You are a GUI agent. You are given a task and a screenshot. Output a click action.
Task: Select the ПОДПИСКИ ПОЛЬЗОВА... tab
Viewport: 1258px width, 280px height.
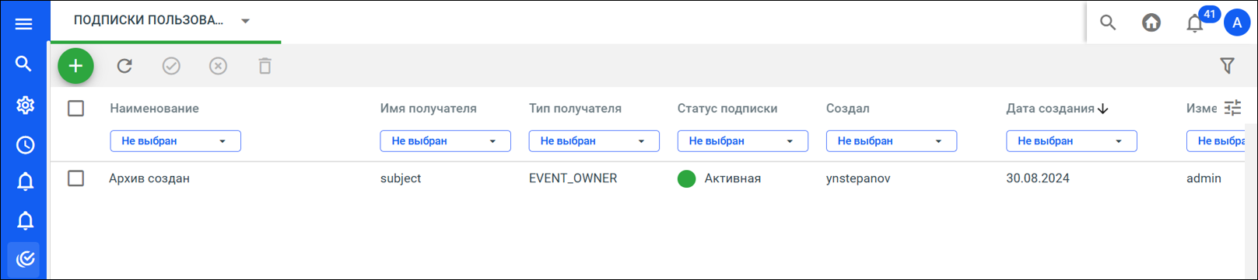(x=149, y=21)
